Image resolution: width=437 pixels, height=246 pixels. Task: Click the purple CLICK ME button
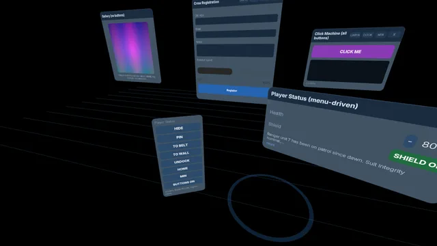tap(353, 52)
